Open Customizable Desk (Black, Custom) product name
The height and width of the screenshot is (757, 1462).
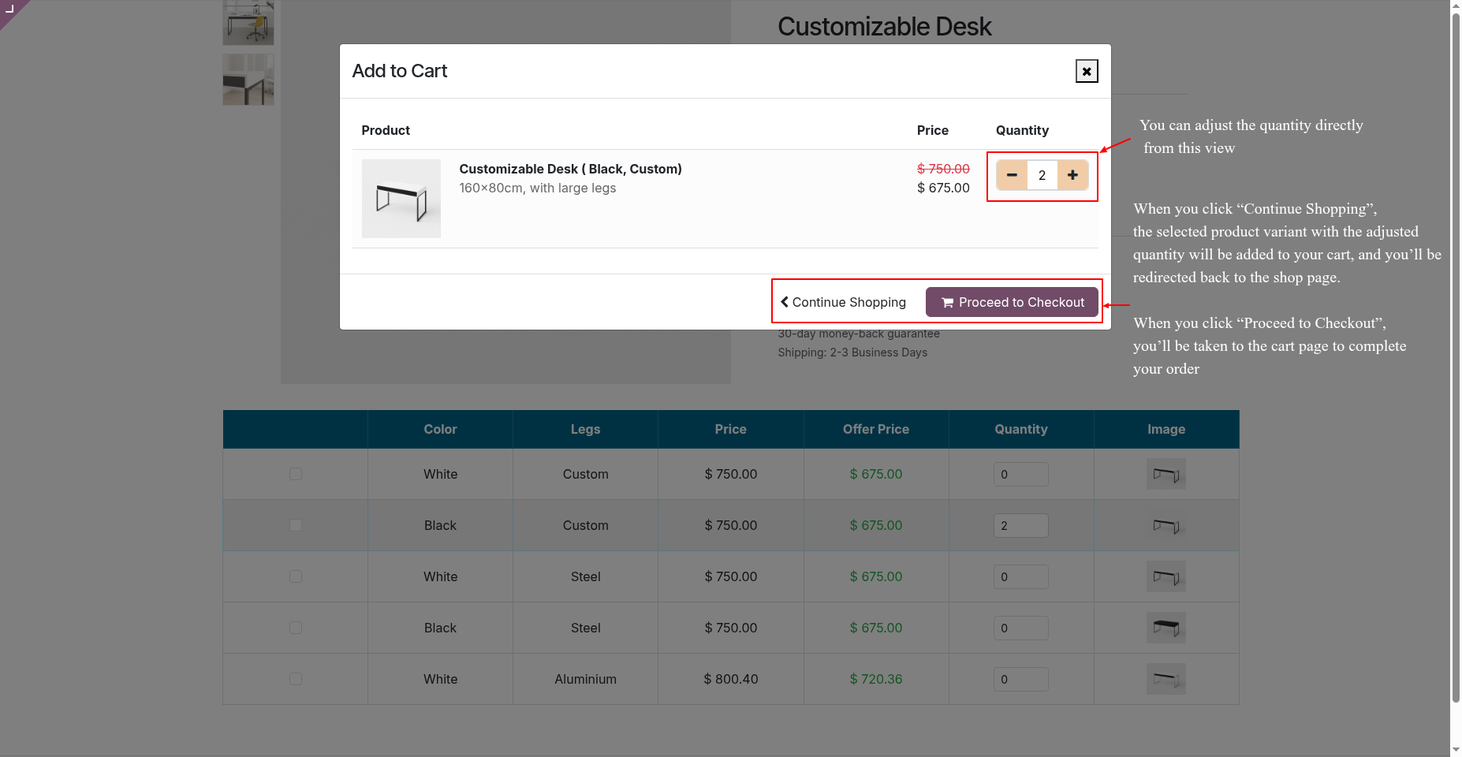click(x=570, y=169)
